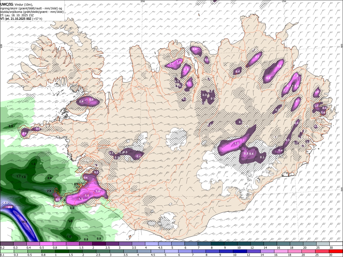The width and height of the screenshot is (343, 257).
Task: Click the white Hofsjökull glacier in central Iceland
Action: [176, 139]
